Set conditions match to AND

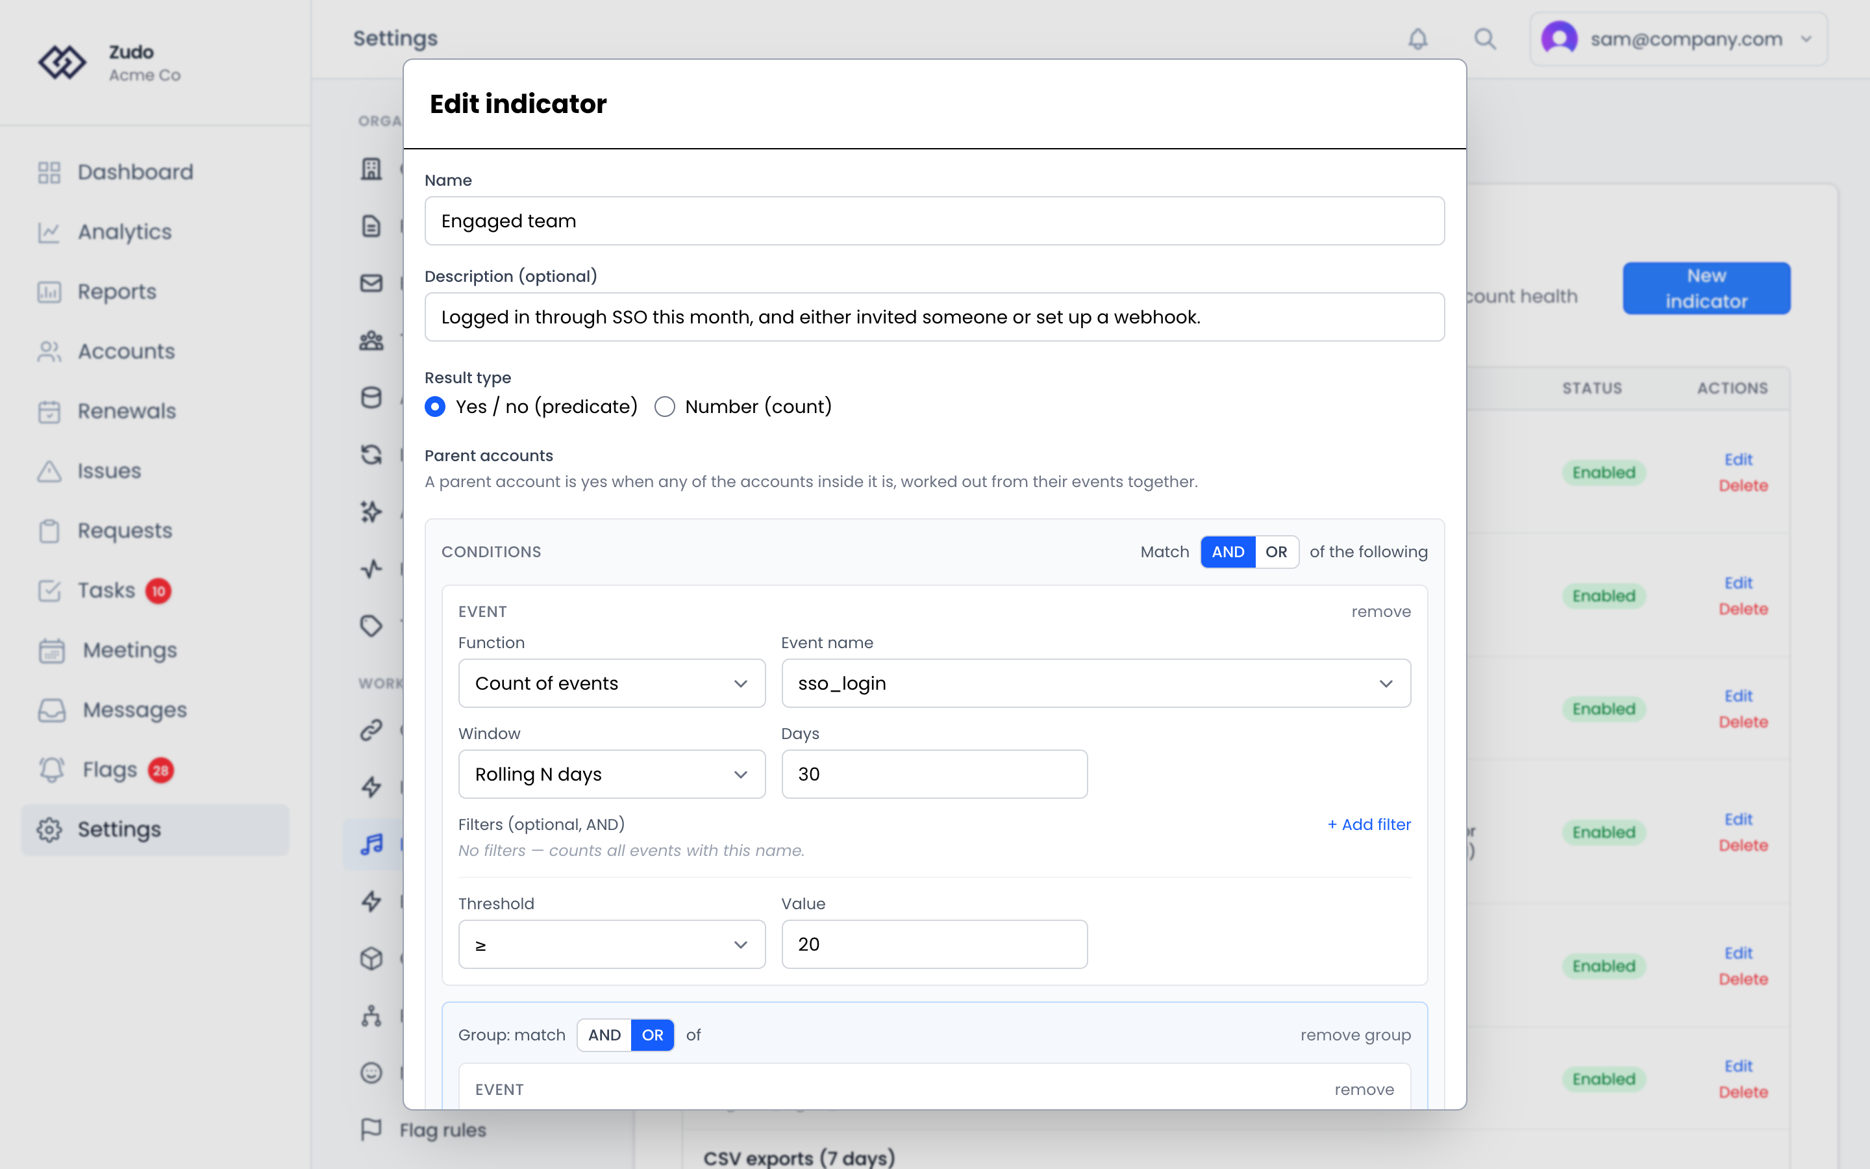tap(1228, 552)
